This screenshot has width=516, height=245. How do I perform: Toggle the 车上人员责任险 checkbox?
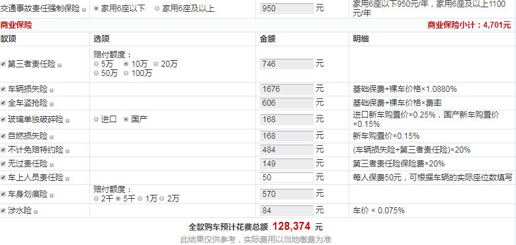pos(3,178)
